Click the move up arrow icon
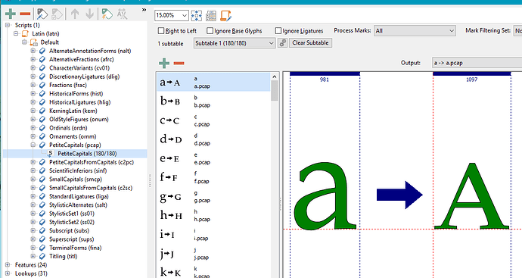Image resolution: width=522 pixels, height=278 pixels. (x=75, y=14)
